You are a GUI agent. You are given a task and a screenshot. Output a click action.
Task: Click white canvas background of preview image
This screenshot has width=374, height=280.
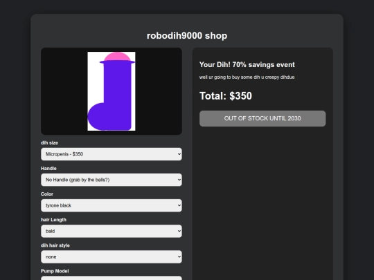[x=96, y=81]
